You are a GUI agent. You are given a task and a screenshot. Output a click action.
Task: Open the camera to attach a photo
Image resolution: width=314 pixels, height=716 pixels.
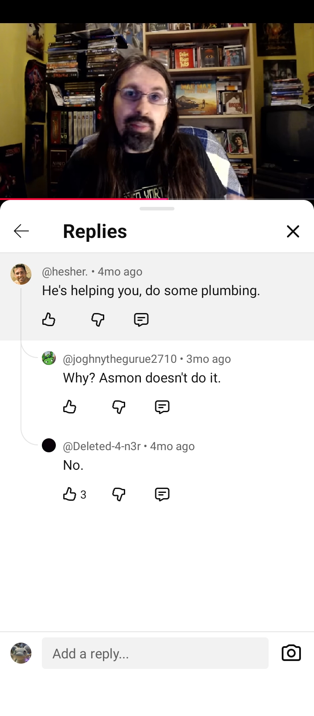(x=291, y=653)
